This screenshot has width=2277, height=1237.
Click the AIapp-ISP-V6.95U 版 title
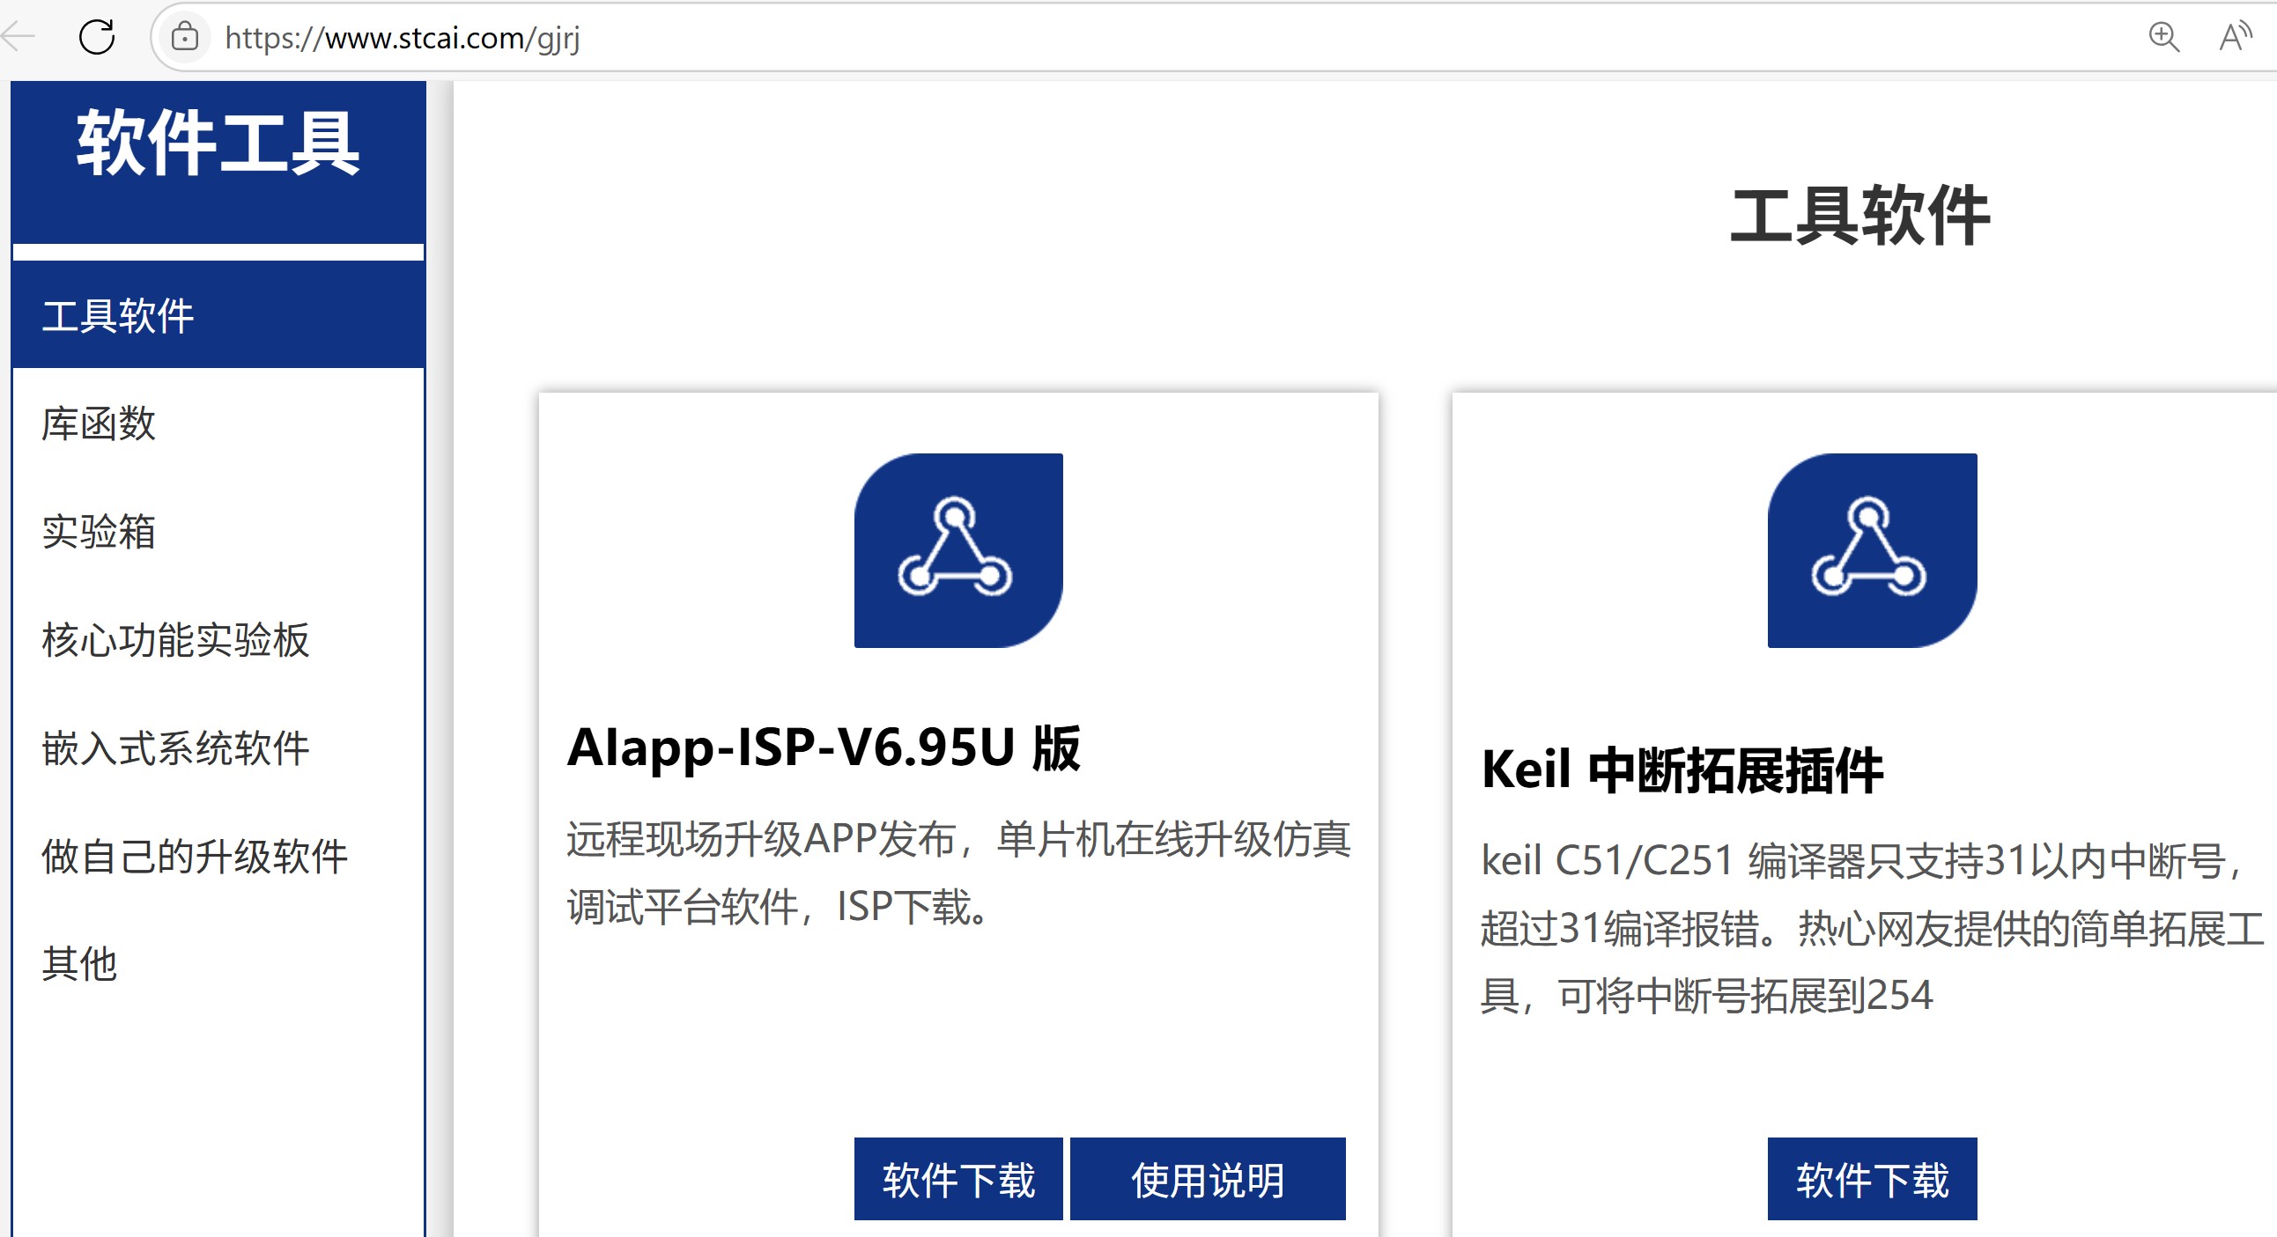pos(824,747)
